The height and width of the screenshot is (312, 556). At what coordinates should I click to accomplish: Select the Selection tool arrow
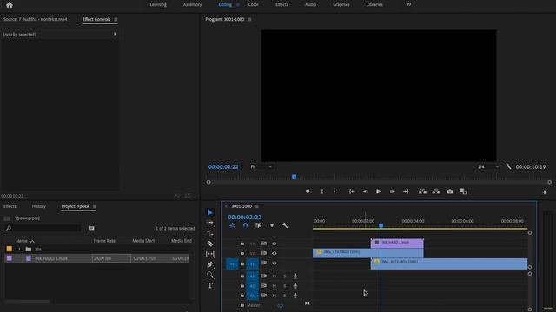(210, 212)
